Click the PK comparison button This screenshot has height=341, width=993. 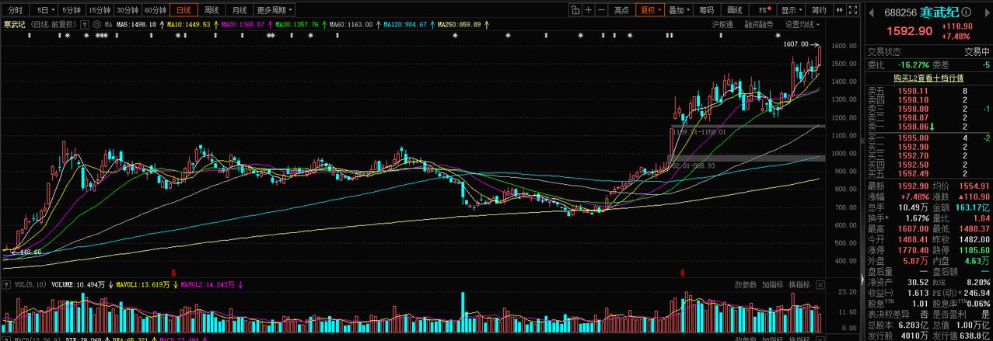(x=764, y=10)
